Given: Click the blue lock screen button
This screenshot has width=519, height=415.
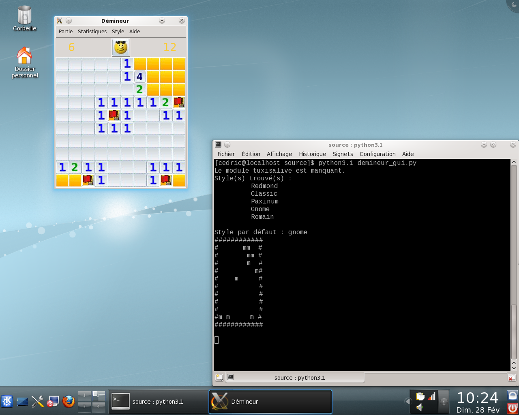Looking at the screenshot, I should tap(513, 396).
